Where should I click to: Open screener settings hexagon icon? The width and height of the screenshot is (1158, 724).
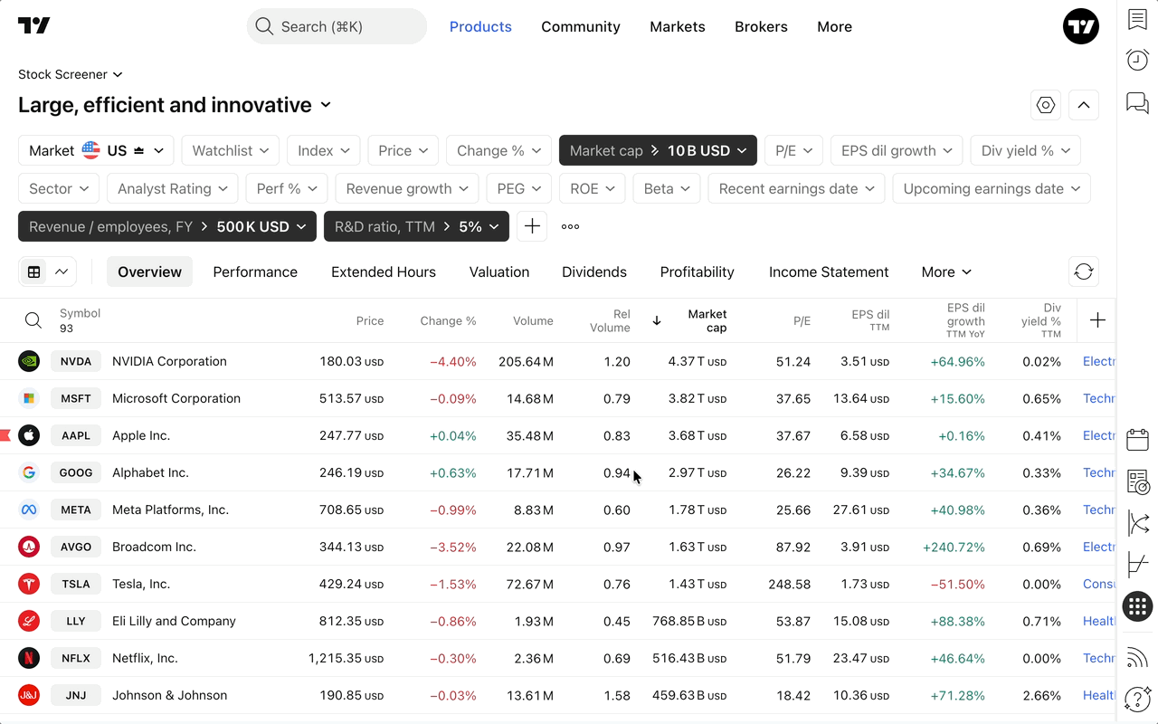click(x=1046, y=105)
